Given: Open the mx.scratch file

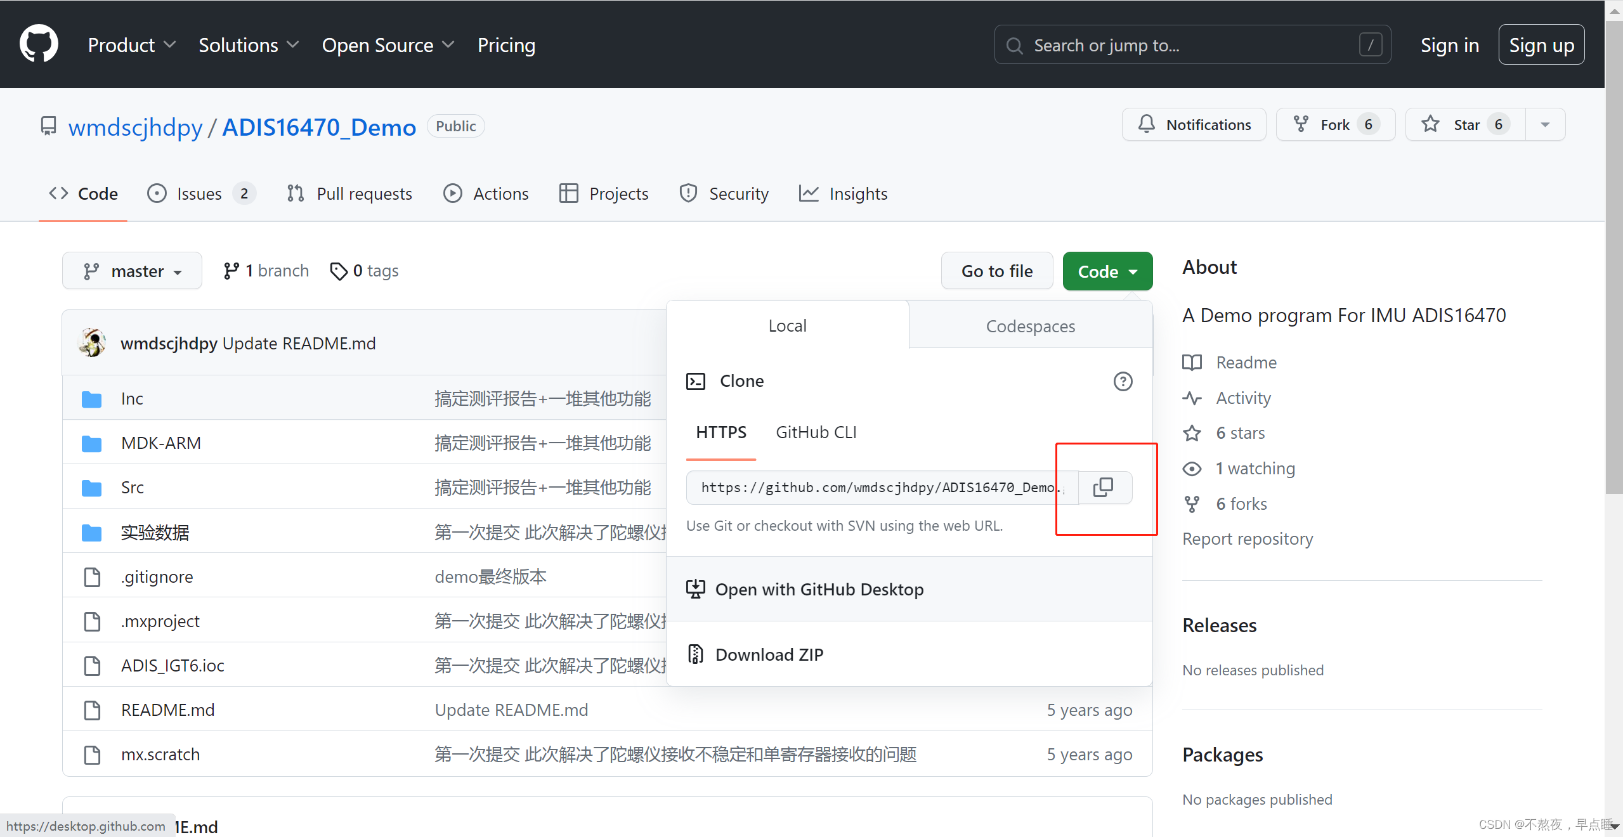Looking at the screenshot, I should click(x=160, y=755).
